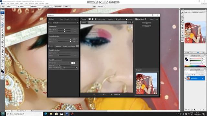207x116 pixels.
Task: Open Noiseware preview zoom percentage dropdown
Action: (119, 94)
